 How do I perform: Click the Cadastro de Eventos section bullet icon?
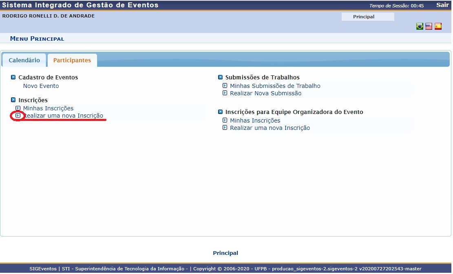coord(13,77)
